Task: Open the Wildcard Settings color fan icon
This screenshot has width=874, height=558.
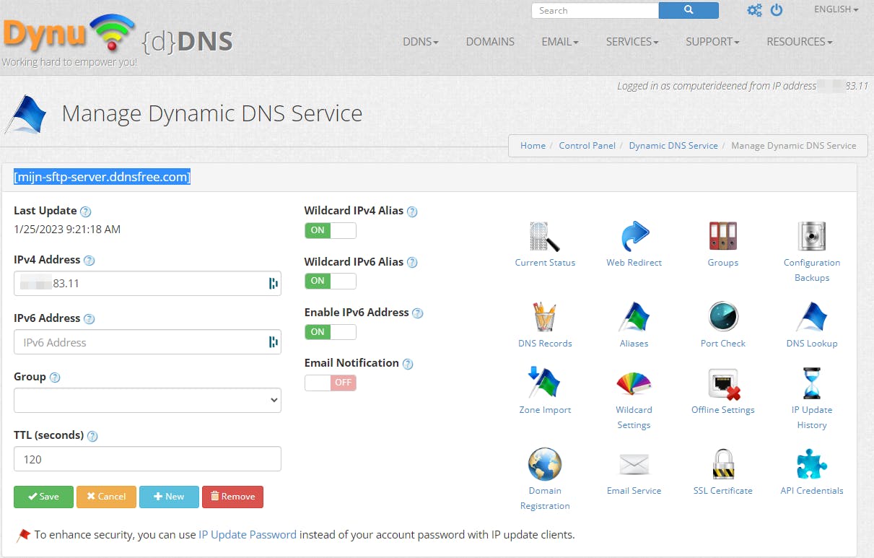Action: click(634, 383)
